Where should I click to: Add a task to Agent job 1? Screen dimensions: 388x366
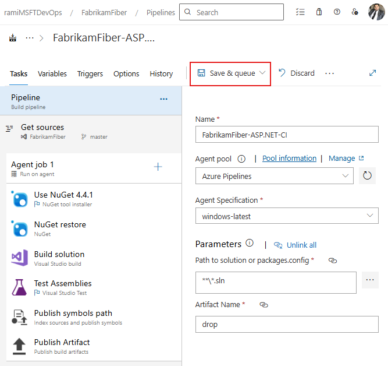158,167
